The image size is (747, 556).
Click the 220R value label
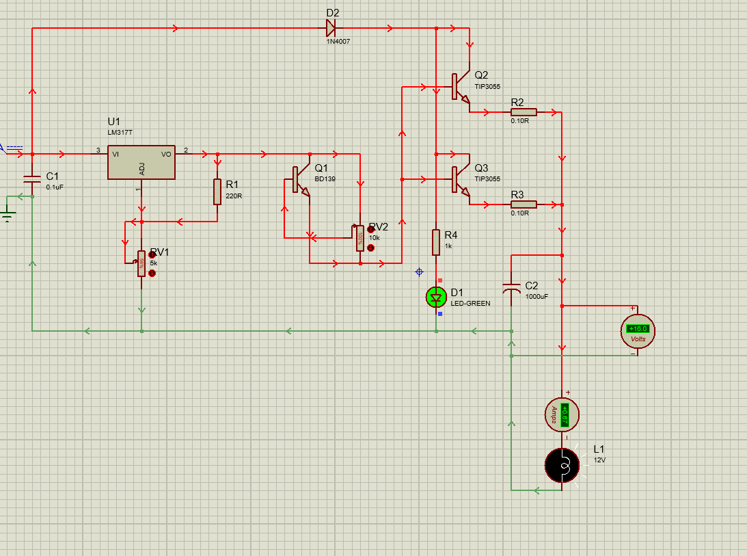234,196
